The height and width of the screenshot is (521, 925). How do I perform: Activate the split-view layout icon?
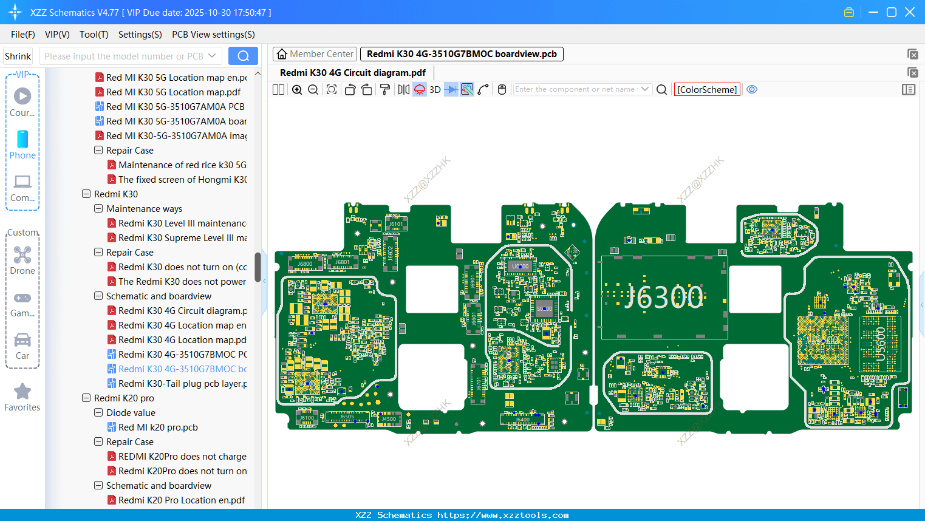click(x=278, y=89)
